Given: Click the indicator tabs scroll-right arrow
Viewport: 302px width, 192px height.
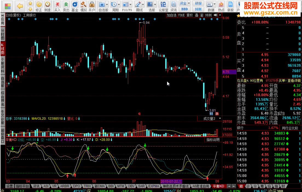Looking at the screenshot, I should pyautogui.click(x=234, y=186).
